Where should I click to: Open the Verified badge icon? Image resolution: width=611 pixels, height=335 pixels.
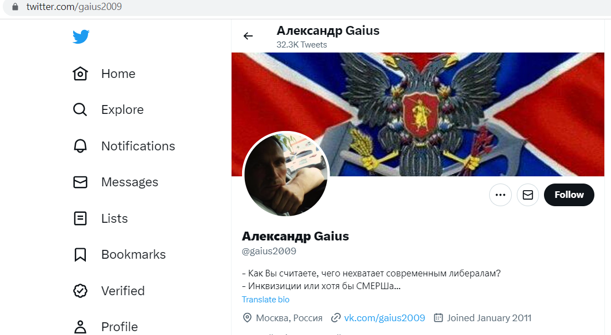[x=80, y=291]
